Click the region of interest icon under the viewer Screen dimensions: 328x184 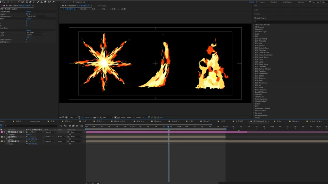pos(115,118)
